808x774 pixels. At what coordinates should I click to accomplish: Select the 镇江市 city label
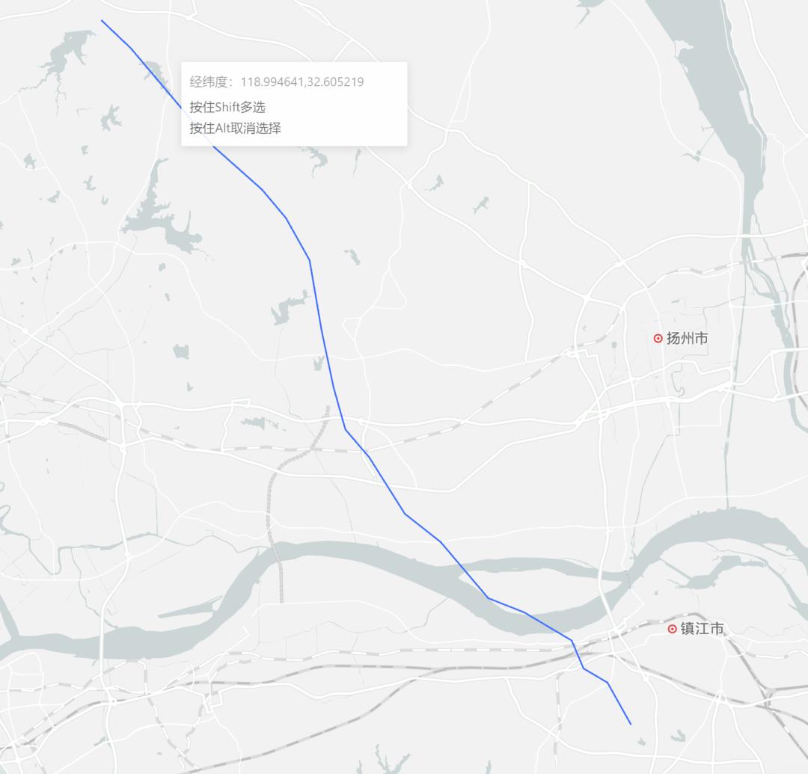click(x=702, y=629)
